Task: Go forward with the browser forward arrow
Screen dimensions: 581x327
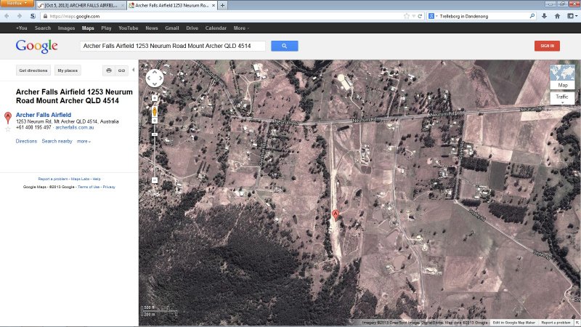Action: pos(20,16)
